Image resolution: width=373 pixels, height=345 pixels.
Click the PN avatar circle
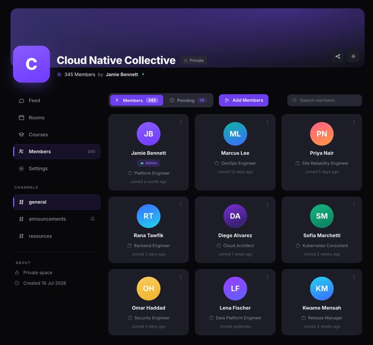pyautogui.click(x=321, y=133)
